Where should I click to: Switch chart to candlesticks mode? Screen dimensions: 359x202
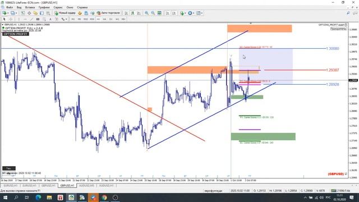(132, 13)
